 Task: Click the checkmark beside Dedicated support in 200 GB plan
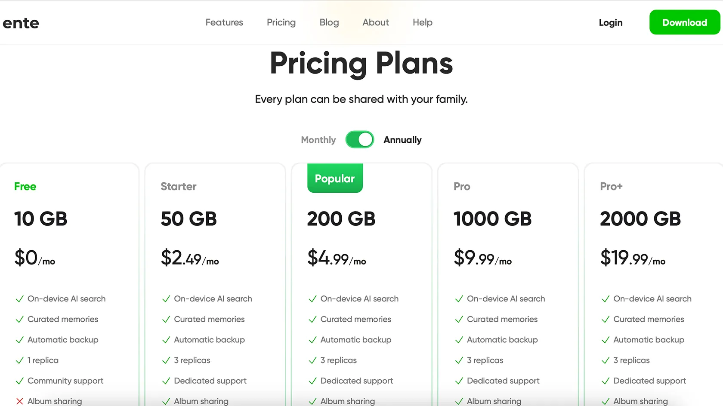point(312,381)
